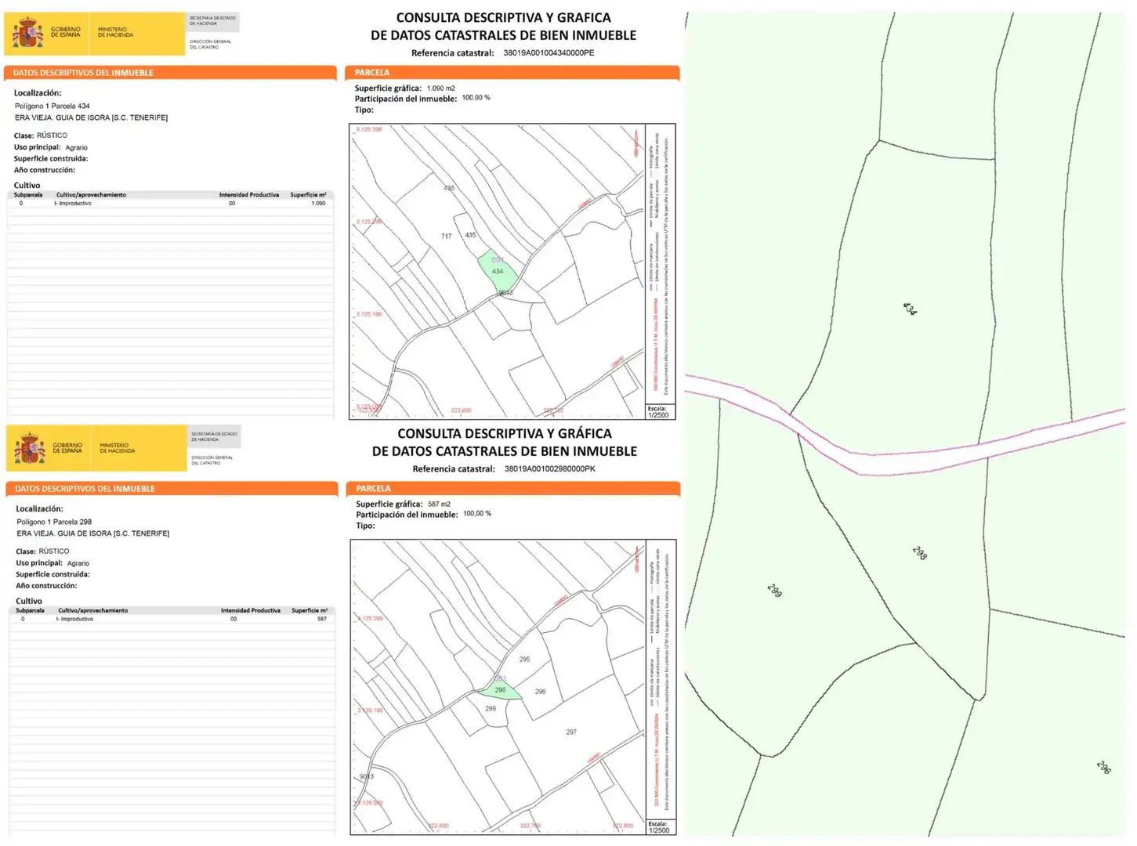Click 'Escala 1/2500' on the upper map
Screen dimensions: 1137x846
tap(658, 412)
